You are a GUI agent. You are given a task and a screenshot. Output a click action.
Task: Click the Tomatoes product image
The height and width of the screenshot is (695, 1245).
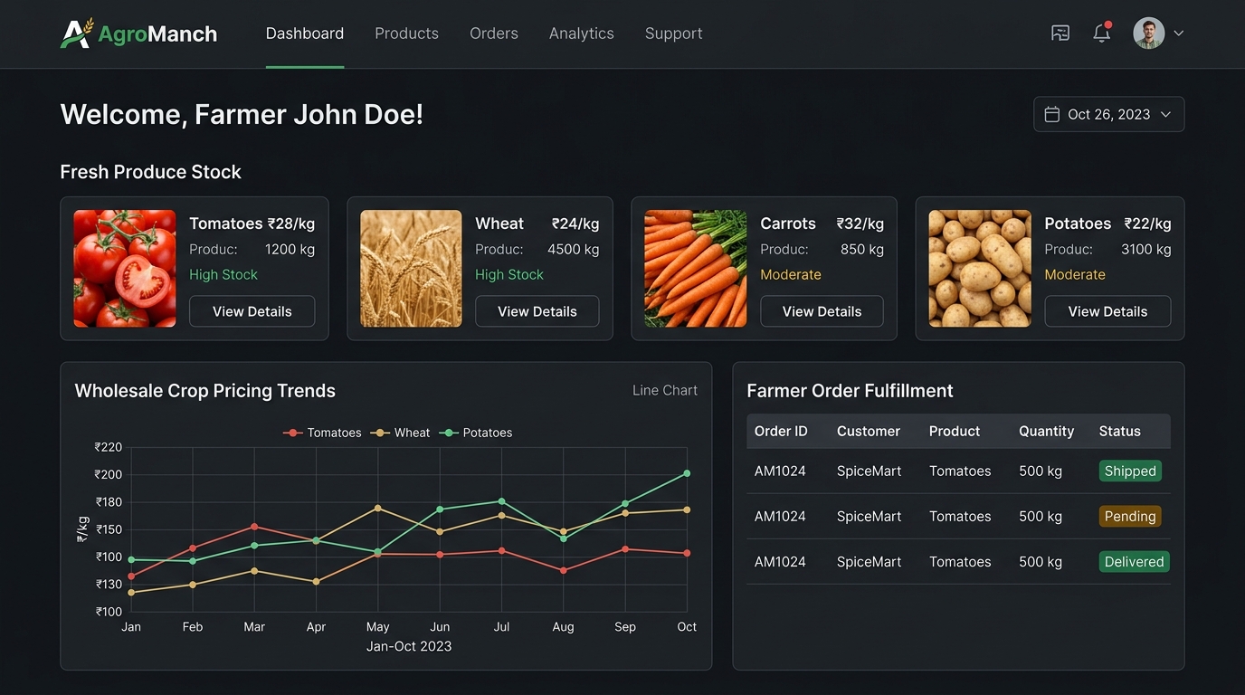tap(125, 269)
